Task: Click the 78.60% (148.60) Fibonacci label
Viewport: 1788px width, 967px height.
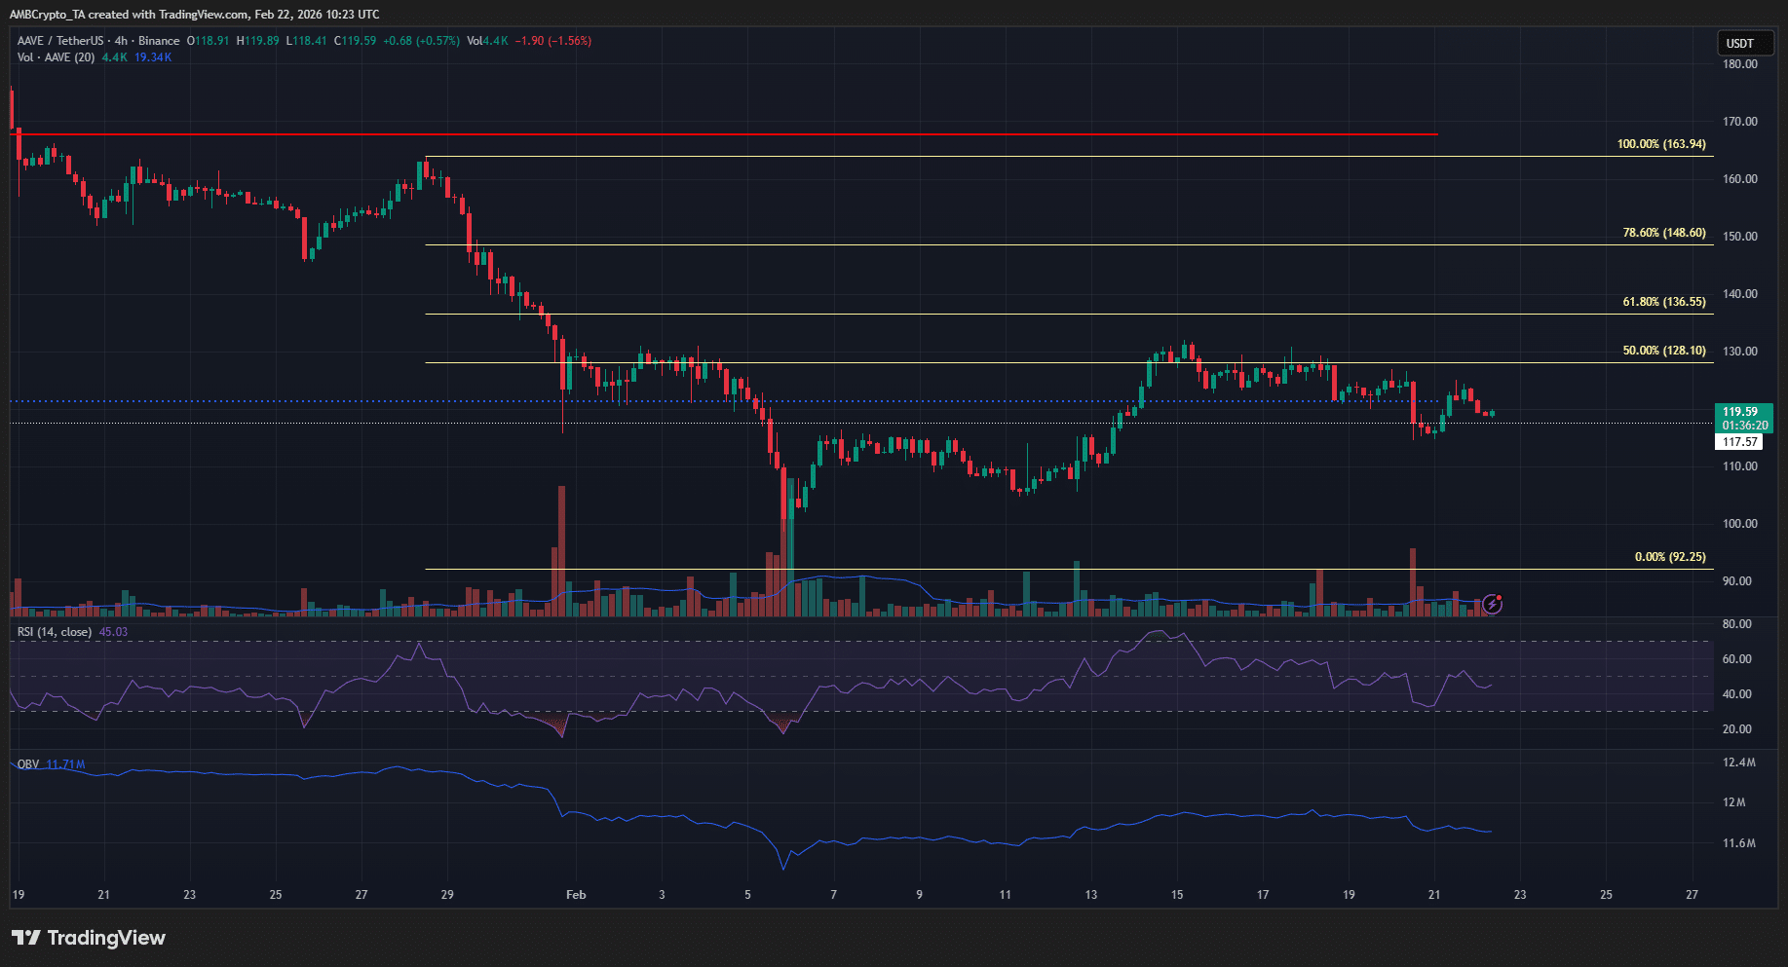Action: [x=1663, y=233]
